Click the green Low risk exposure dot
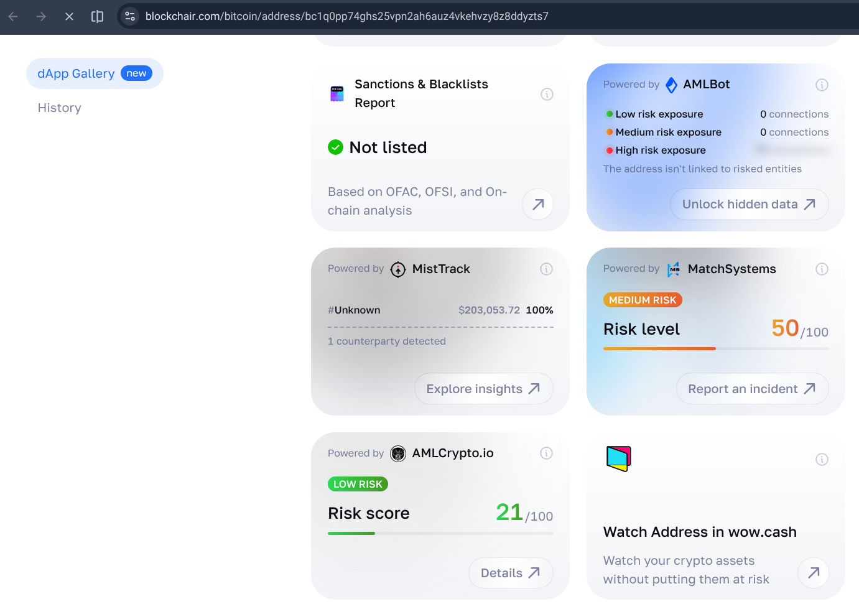The height and width of the screenshot is (604, 859). (x=610, y=114)
